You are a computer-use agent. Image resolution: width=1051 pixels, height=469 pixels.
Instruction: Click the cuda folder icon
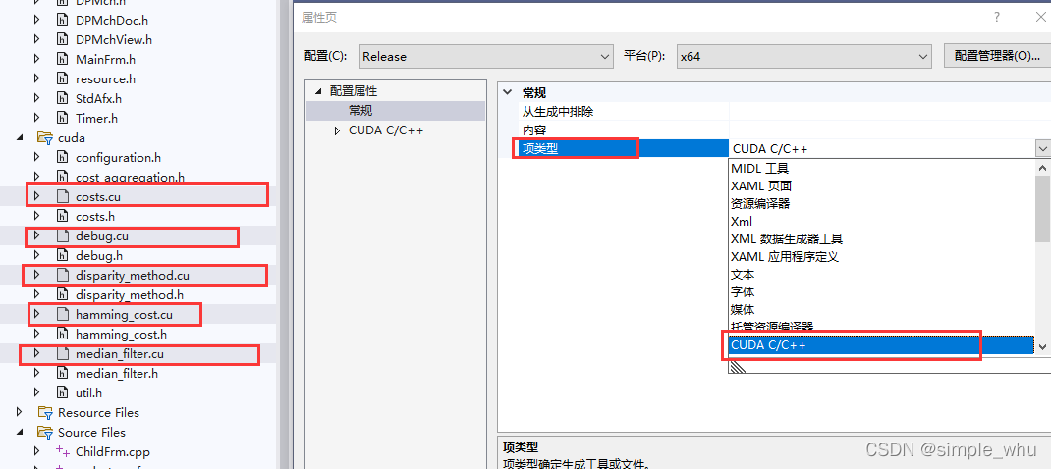click(44, 137)
